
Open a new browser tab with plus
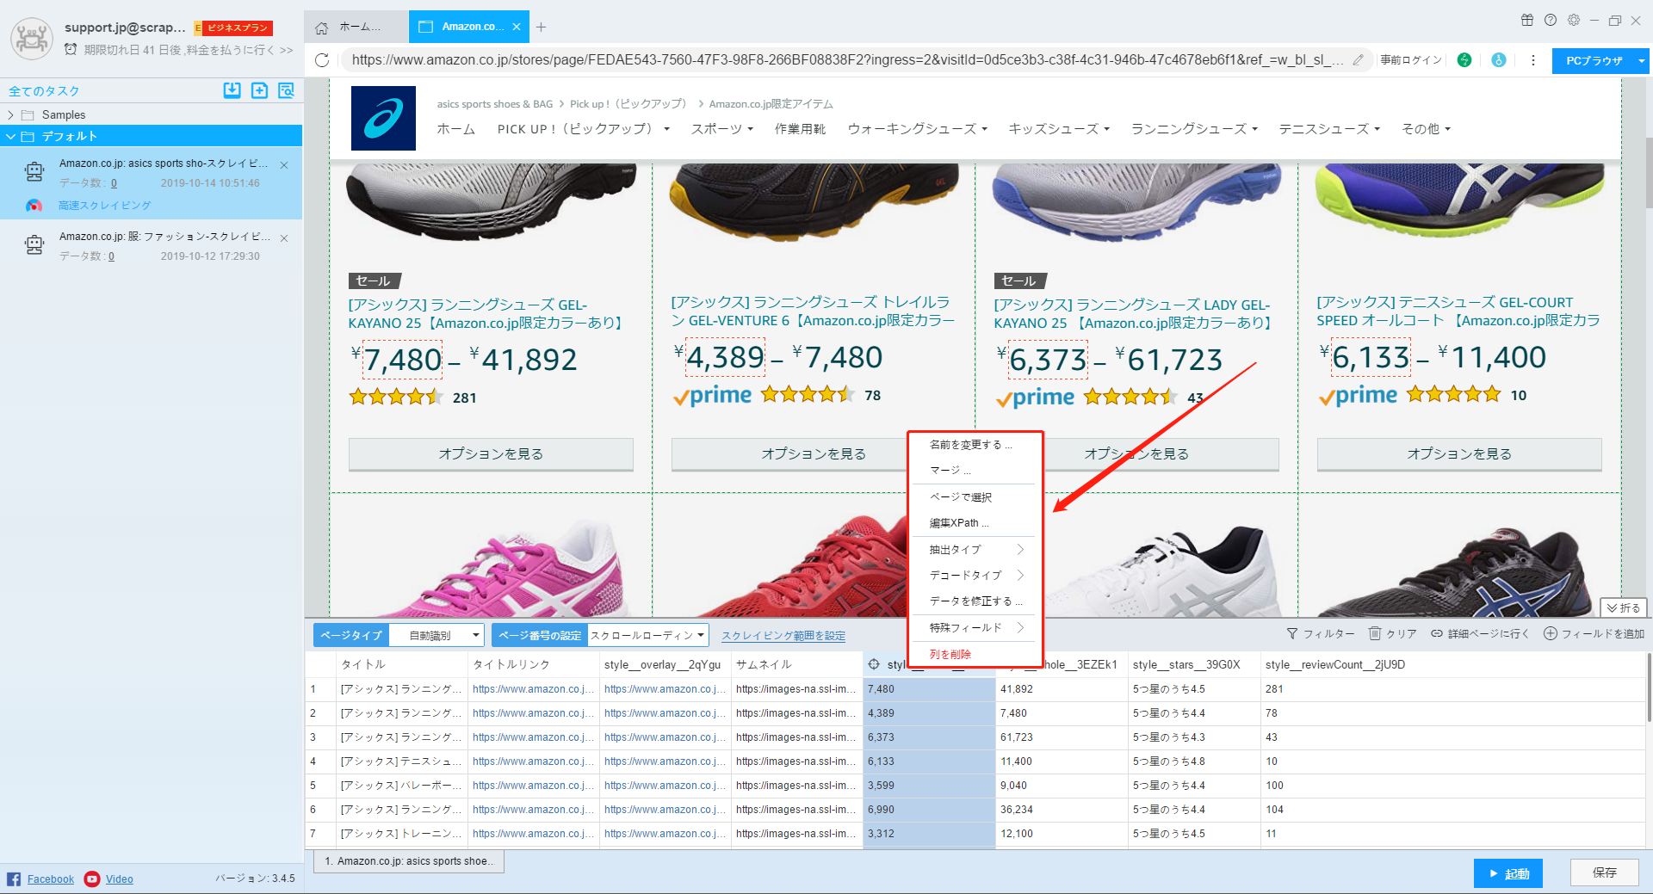tap(541, 27)
